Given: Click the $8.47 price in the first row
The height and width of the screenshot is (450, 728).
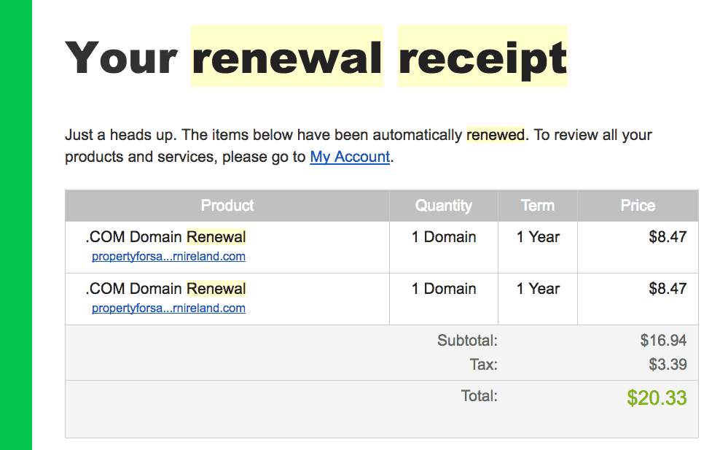Looking at the screenshot, I should [x=668, y=237].
